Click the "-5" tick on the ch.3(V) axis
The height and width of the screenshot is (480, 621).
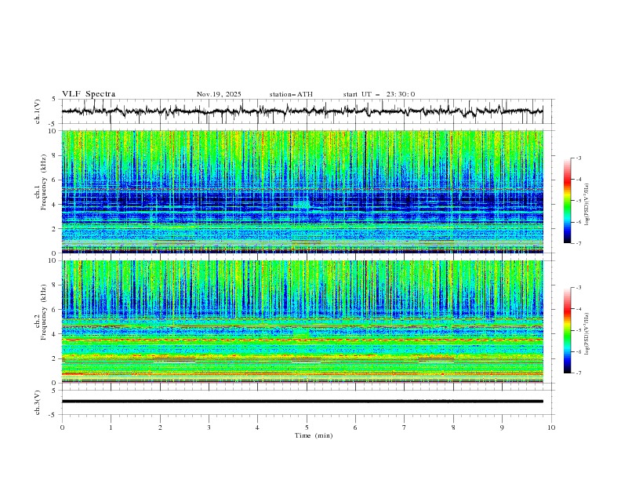pyautogui.click(x=53, y=415)
